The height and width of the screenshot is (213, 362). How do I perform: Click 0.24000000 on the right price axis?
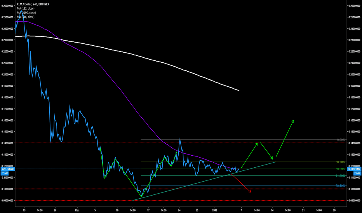coord(354,29)
